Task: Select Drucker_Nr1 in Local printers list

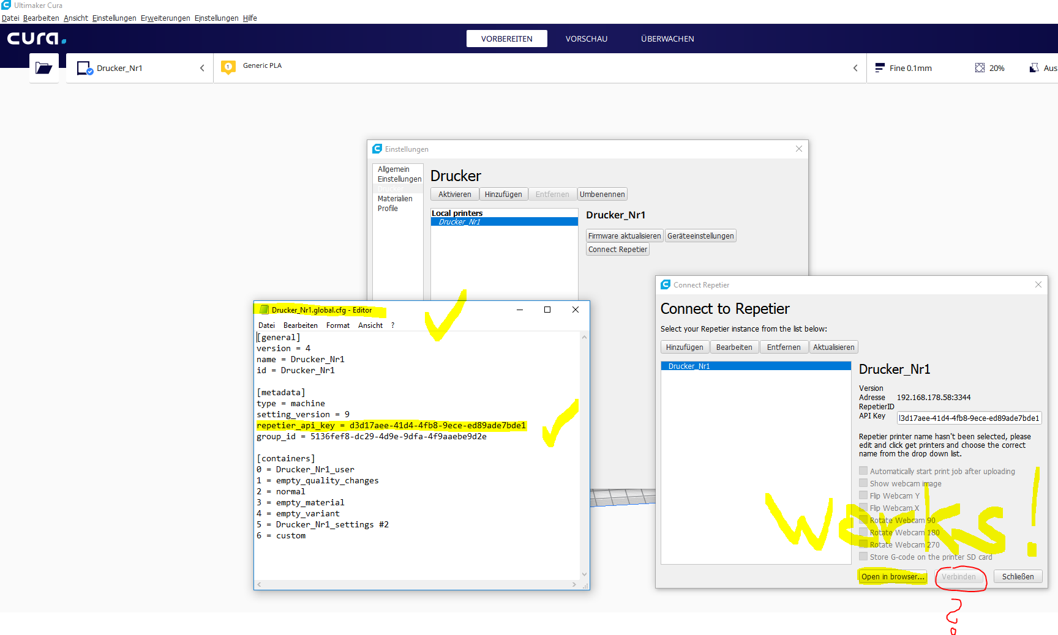Action: (505, 221)
